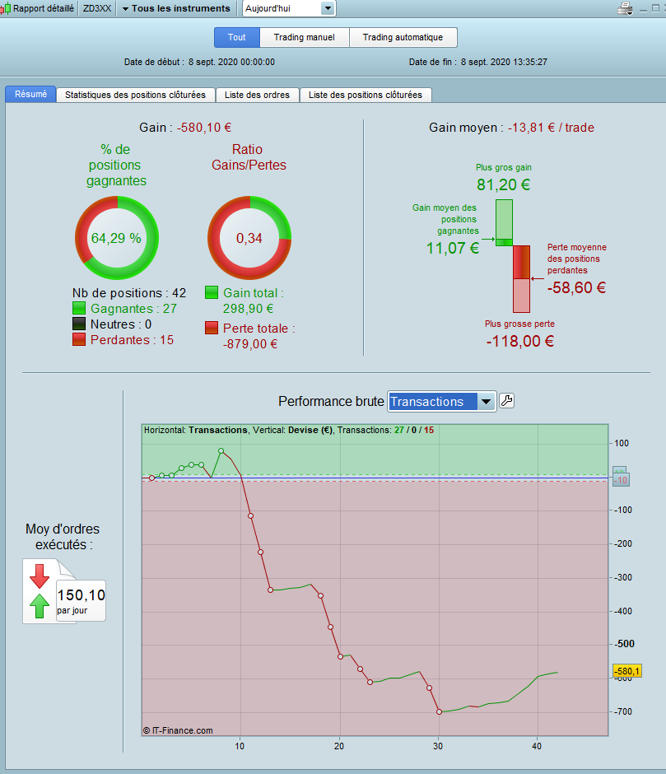Select the Trading manuel filter
This screenshot has height=774, width=666.
point(304,37)
